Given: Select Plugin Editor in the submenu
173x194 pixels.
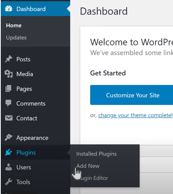Looking at the screenshot, I should [92, 178].
